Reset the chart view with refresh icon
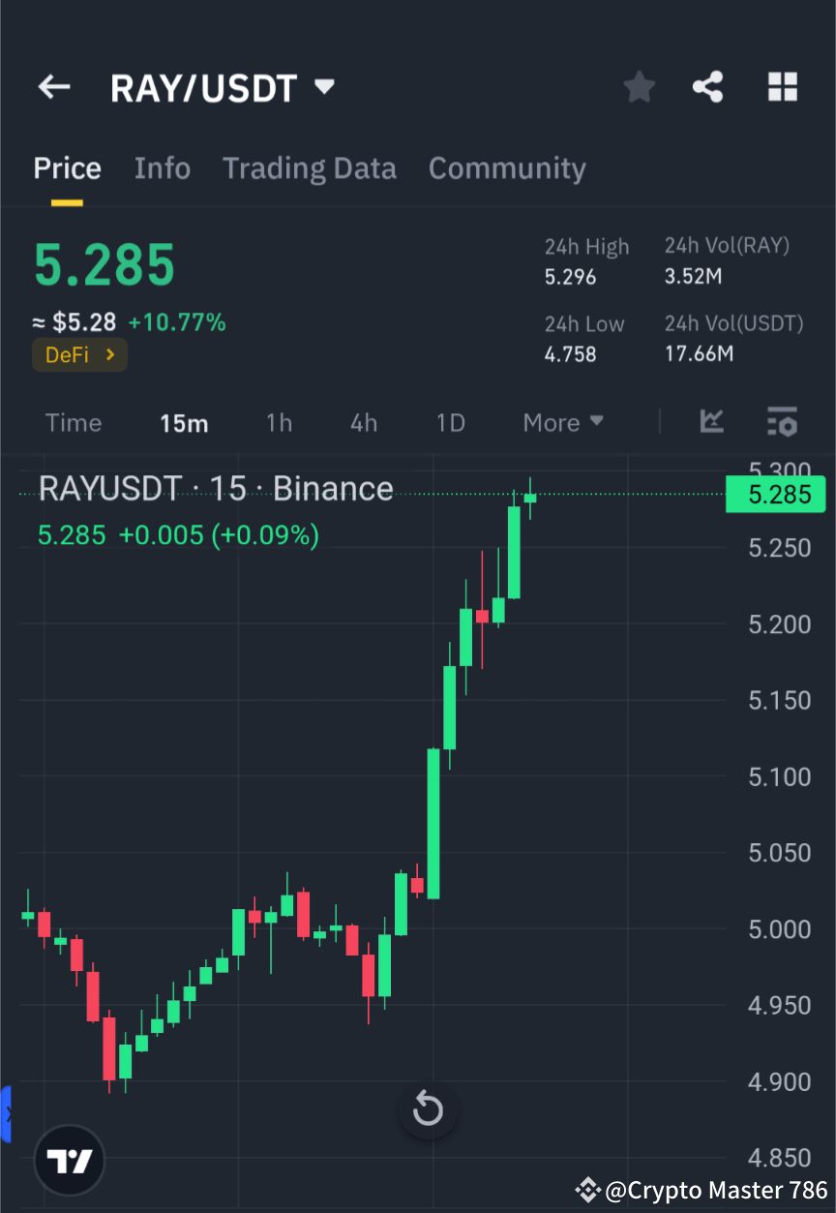 pos(428,1109)
